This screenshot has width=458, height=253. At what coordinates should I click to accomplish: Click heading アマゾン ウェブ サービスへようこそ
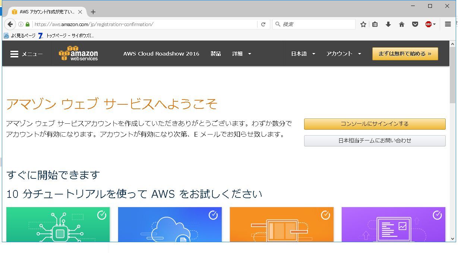pyautogui.click(x=112, y=104)
